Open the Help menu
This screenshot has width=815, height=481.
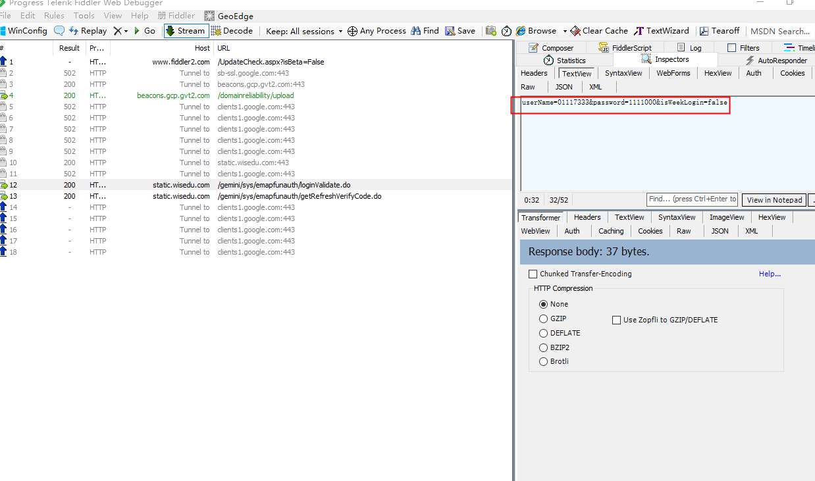click(x=140, y=15)
